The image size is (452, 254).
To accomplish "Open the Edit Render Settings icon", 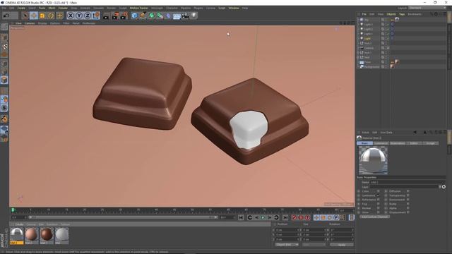I will tap(124, 16).
